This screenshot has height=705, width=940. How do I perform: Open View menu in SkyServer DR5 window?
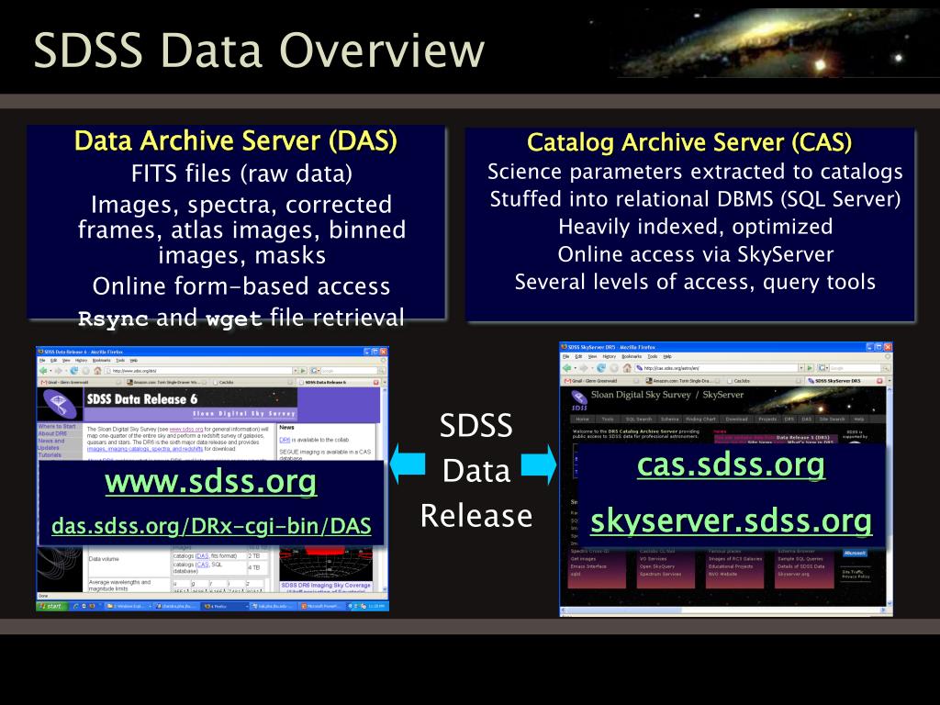pyautogui.click(x=592, y=356)
